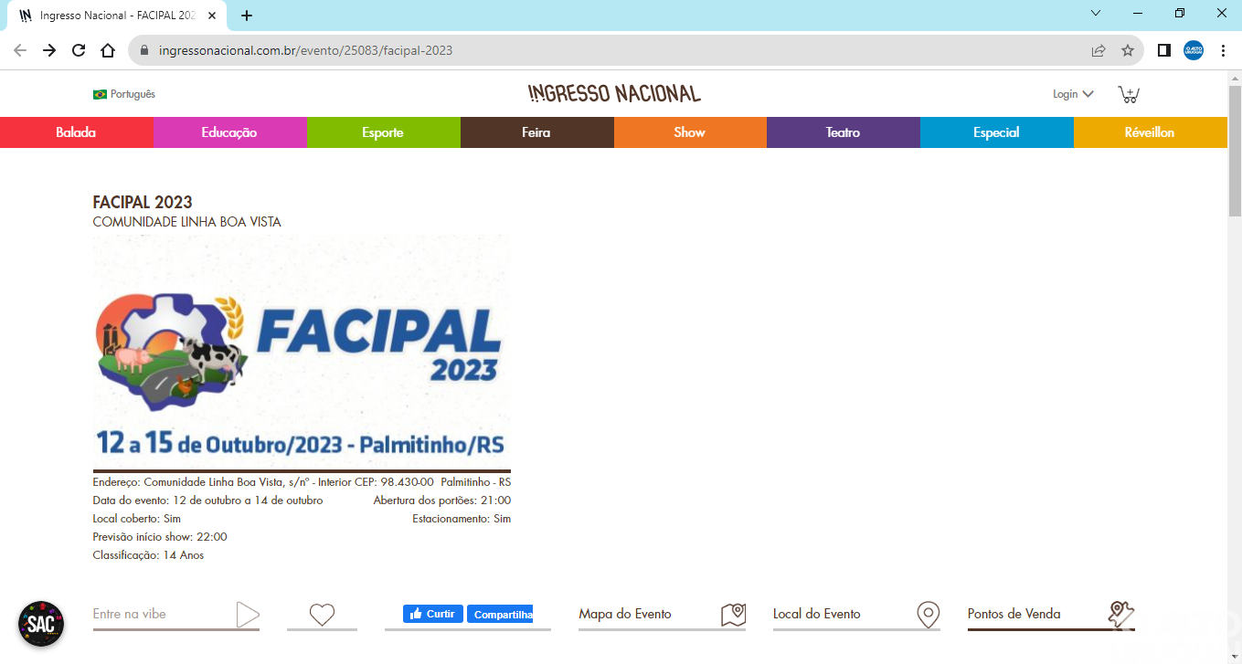Open Local do Evento

tap(856, 615)
